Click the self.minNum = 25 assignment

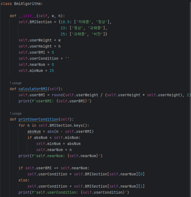[x=36, y=71]
